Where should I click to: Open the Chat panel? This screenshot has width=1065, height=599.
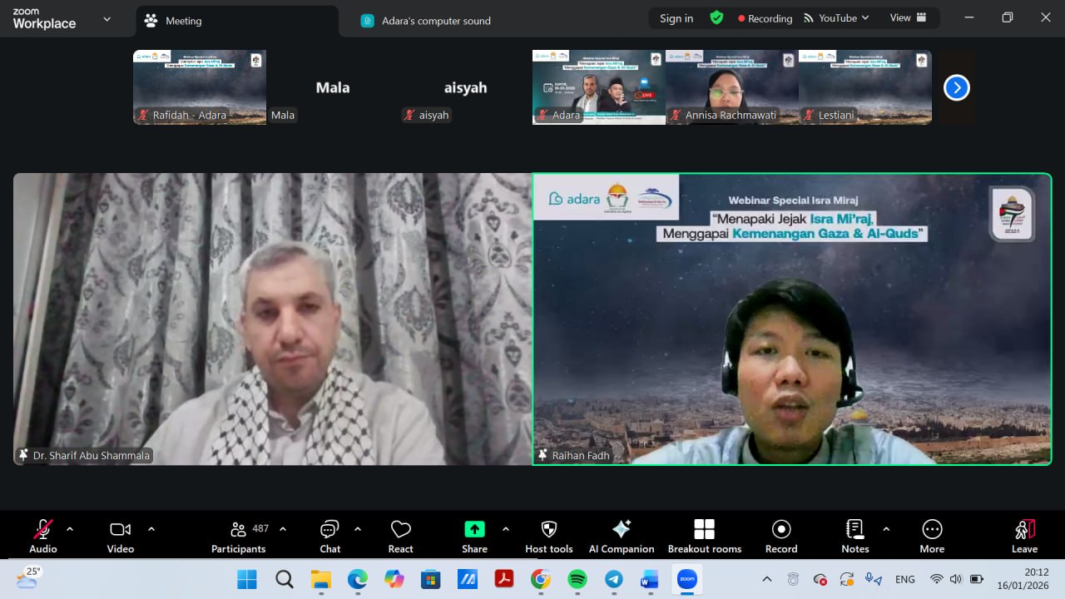329,536
